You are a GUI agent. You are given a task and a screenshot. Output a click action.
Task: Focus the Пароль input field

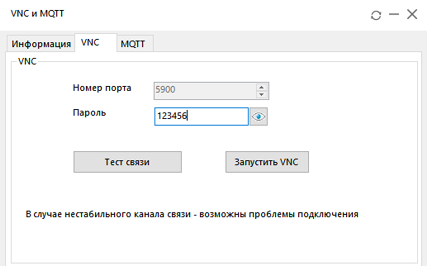(201, 117)
